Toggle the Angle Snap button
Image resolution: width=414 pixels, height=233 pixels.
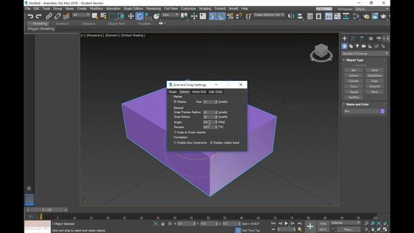[221, 16]
